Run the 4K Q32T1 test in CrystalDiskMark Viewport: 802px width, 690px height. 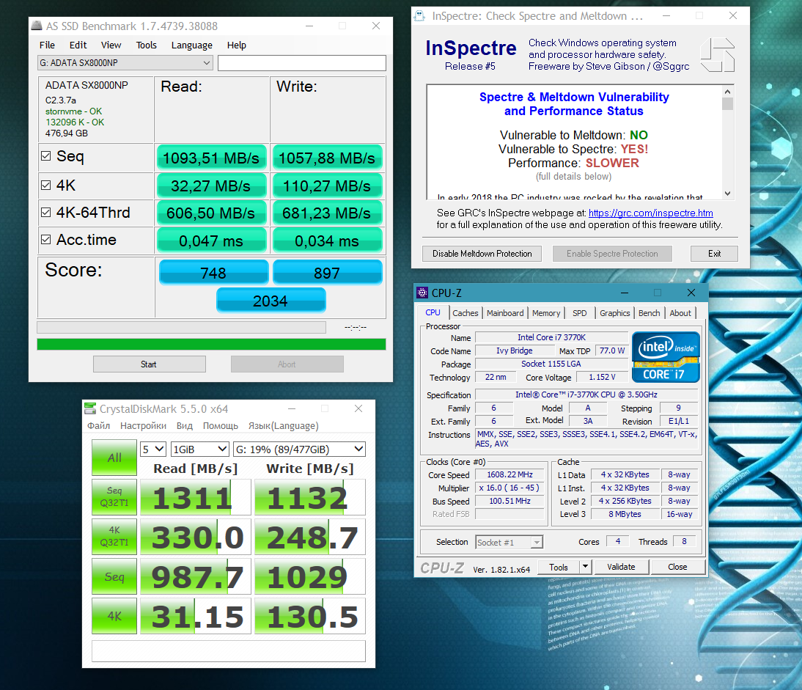114,537
